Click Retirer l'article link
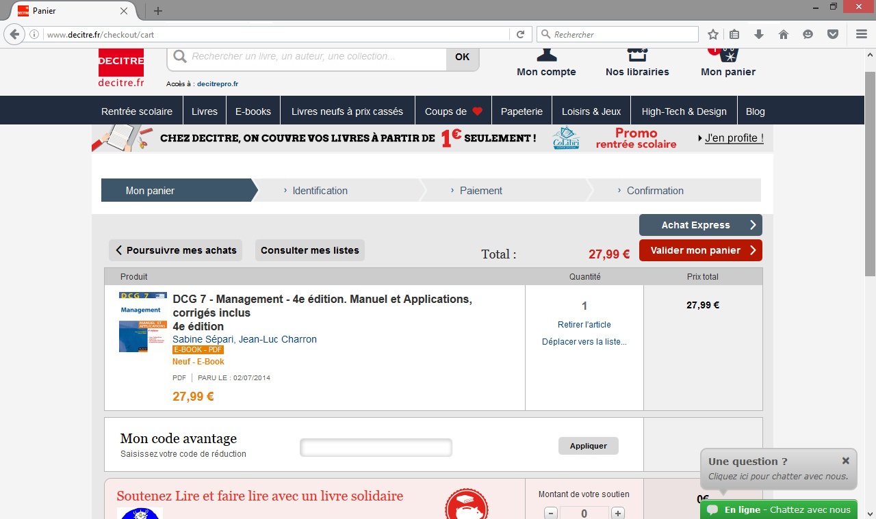This screenshot has width=876, height=519. 584,325
